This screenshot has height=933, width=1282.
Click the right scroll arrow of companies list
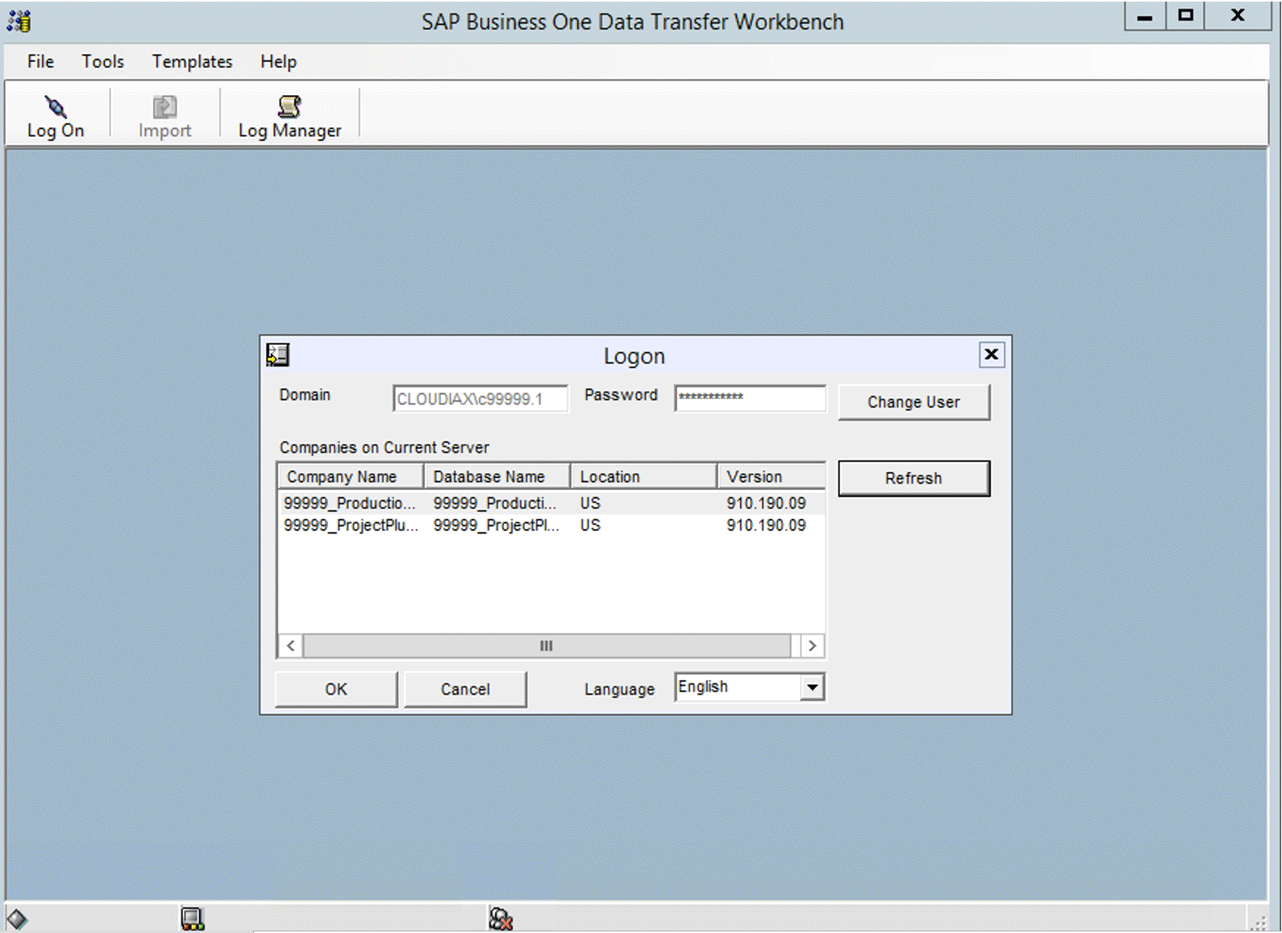tap(812, 646)
